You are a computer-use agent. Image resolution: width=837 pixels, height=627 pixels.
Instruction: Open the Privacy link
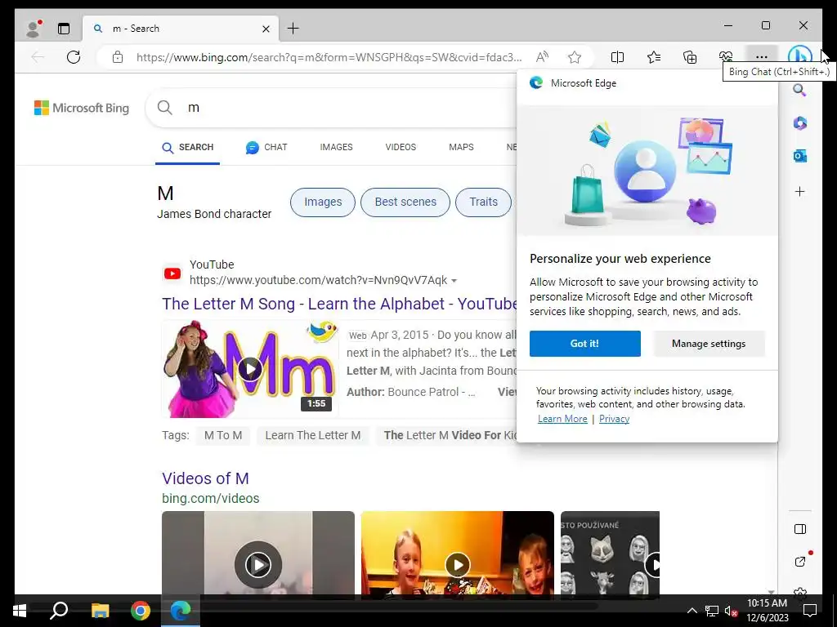coord(614,419)
